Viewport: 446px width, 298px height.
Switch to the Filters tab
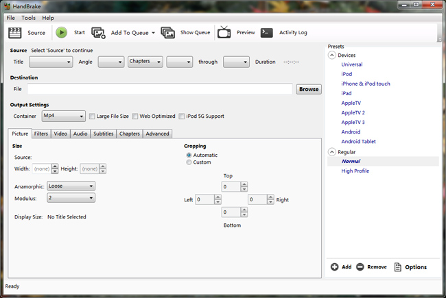pyautogui.click(x=41, y=134)
